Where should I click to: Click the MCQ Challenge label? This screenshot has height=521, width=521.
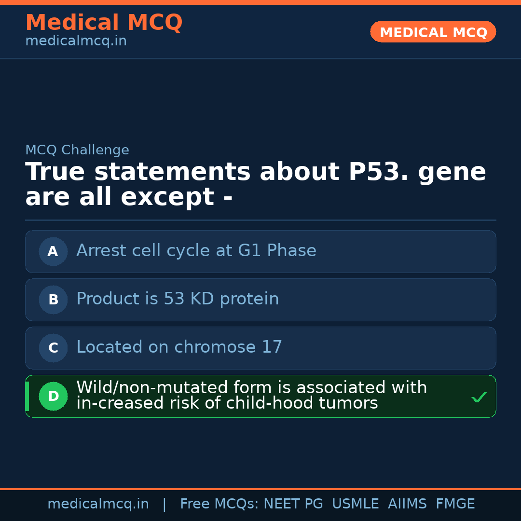[x=77, y=150]
